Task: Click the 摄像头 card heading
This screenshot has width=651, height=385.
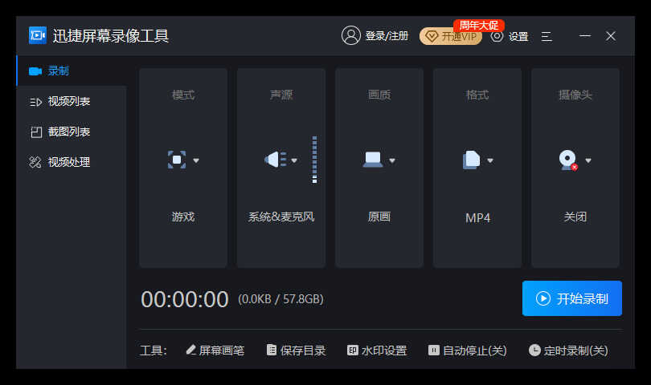Action: tap(575, 95)
